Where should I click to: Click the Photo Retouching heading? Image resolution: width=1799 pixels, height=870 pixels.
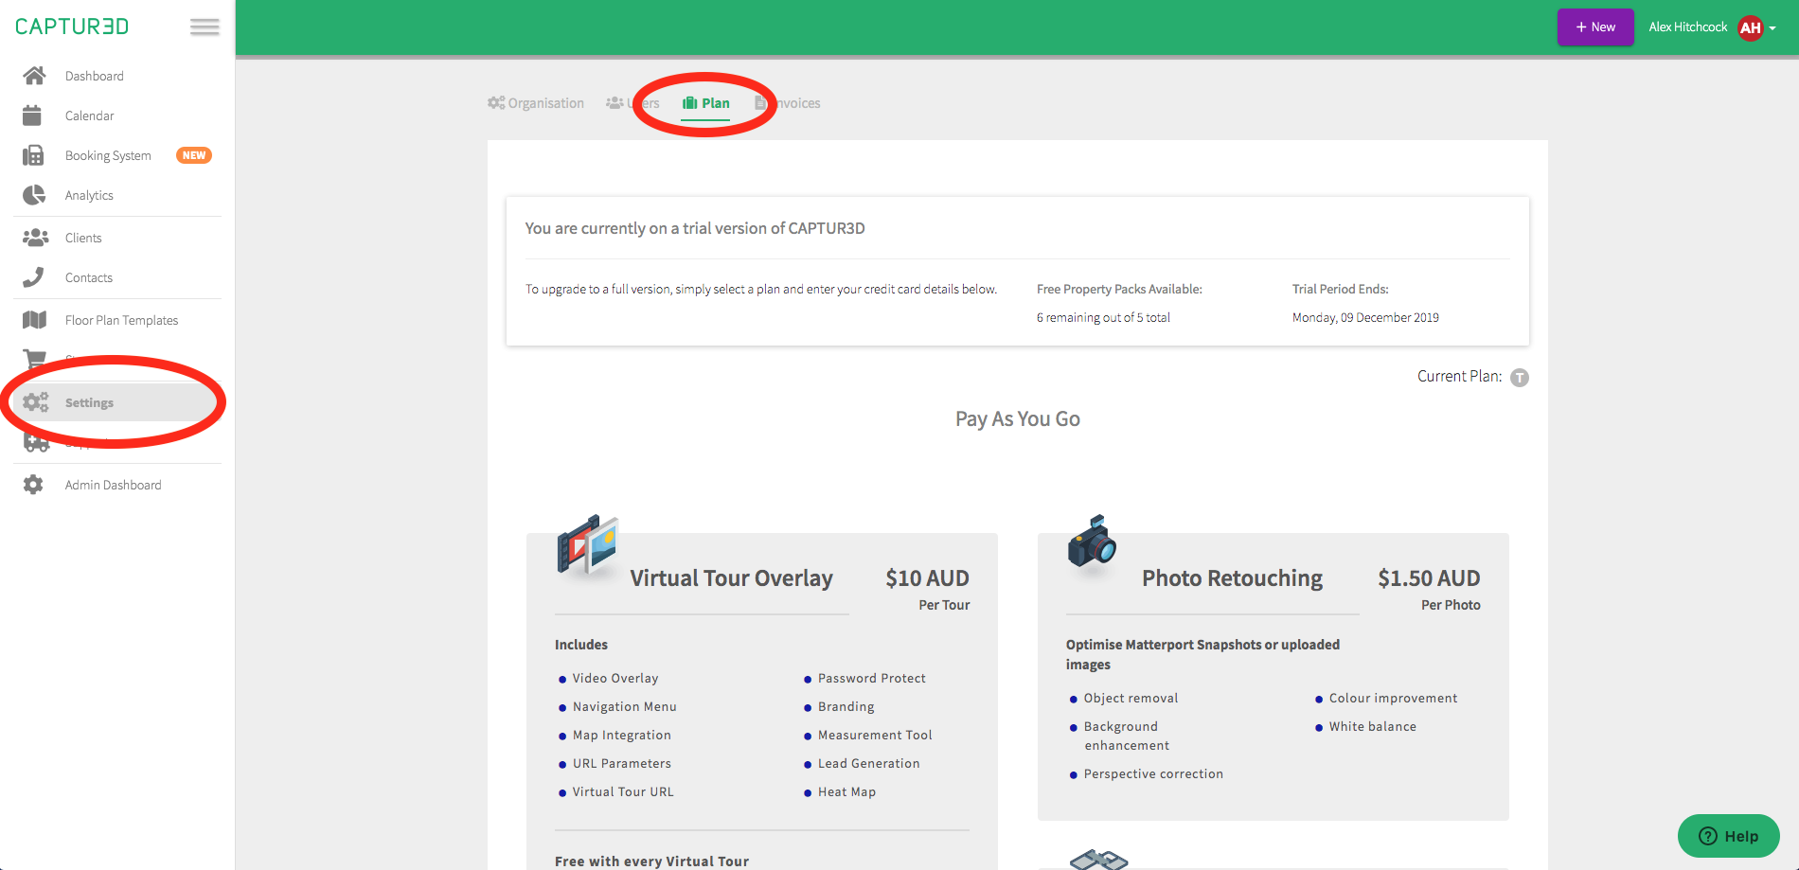coord(1232,578)
